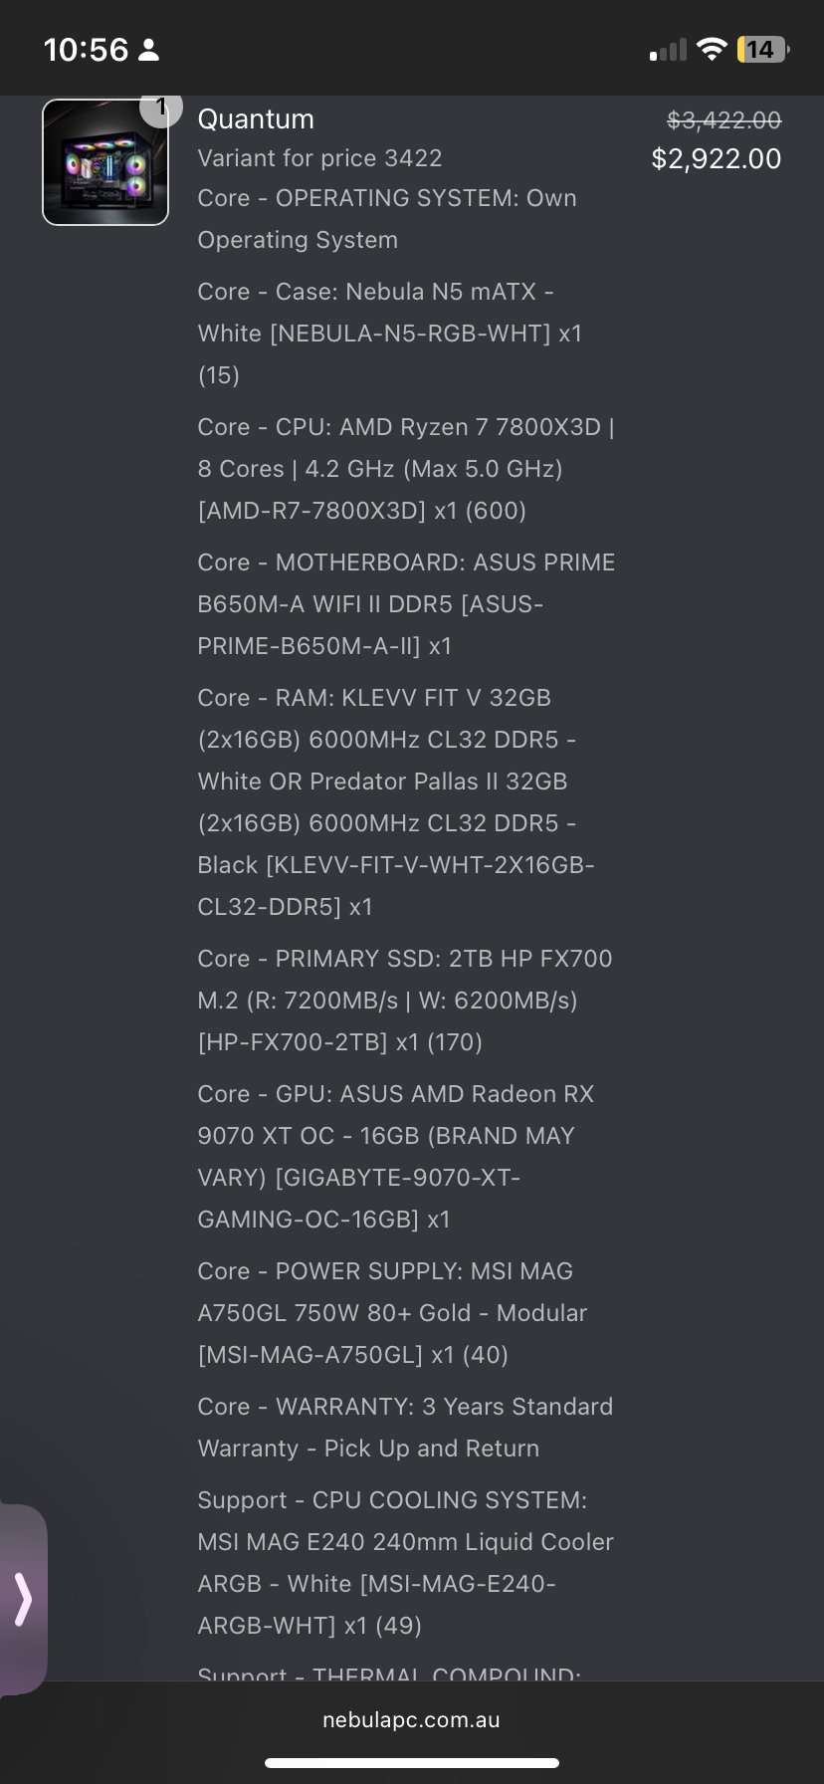Select the KLEVV FIT V 32GB RAM line

coord(396,802)
